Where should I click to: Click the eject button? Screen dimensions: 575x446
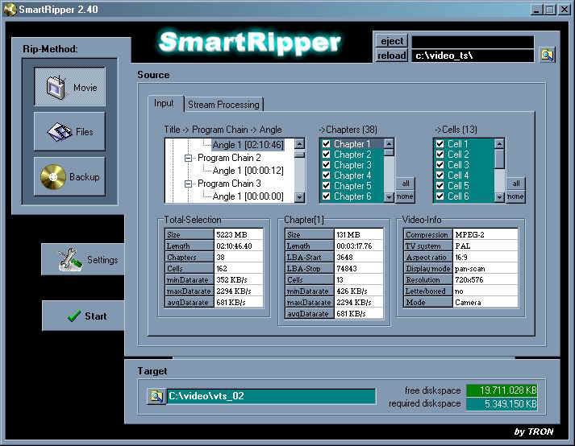pyautogui.click(x=392, y=41)
